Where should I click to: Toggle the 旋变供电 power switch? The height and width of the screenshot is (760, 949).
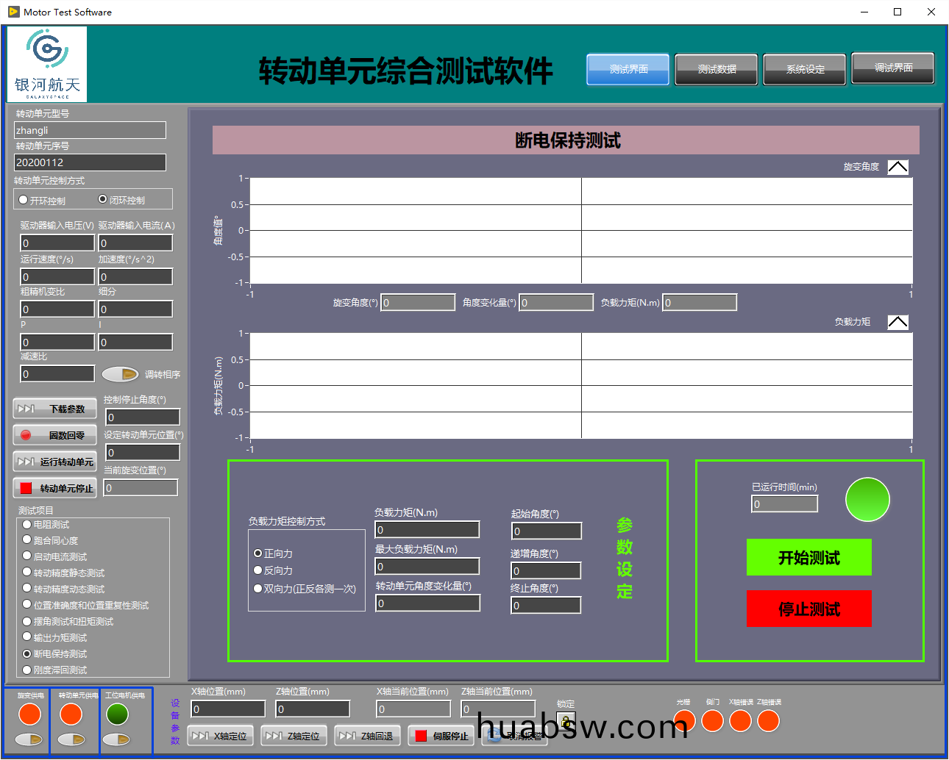coord(29,739)
